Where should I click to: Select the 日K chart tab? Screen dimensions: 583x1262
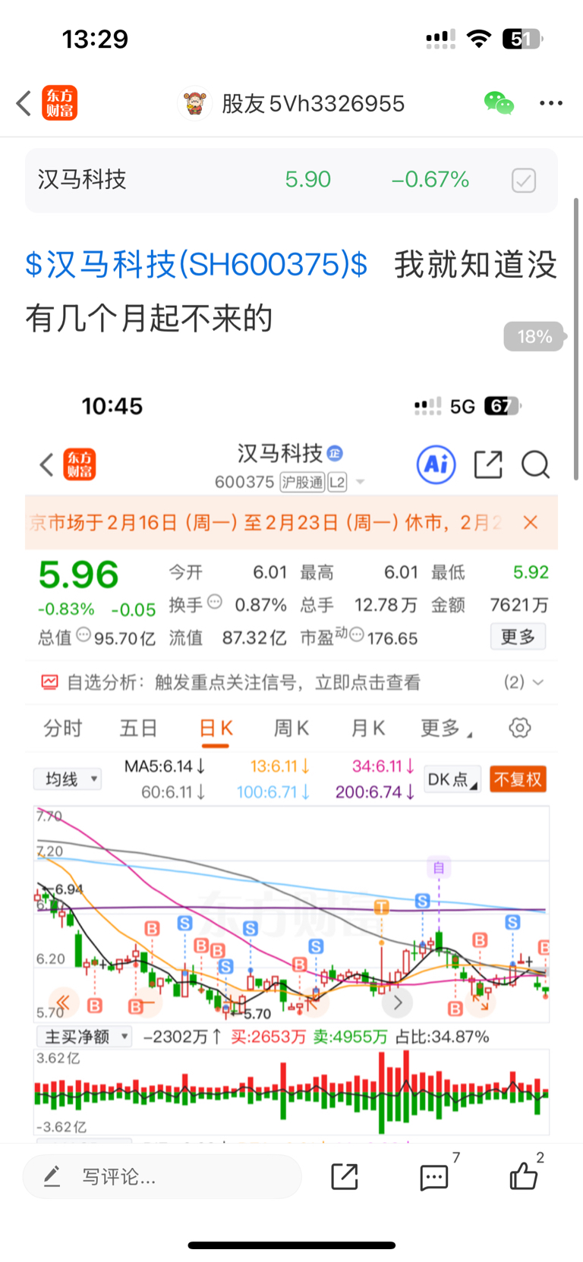216,729
